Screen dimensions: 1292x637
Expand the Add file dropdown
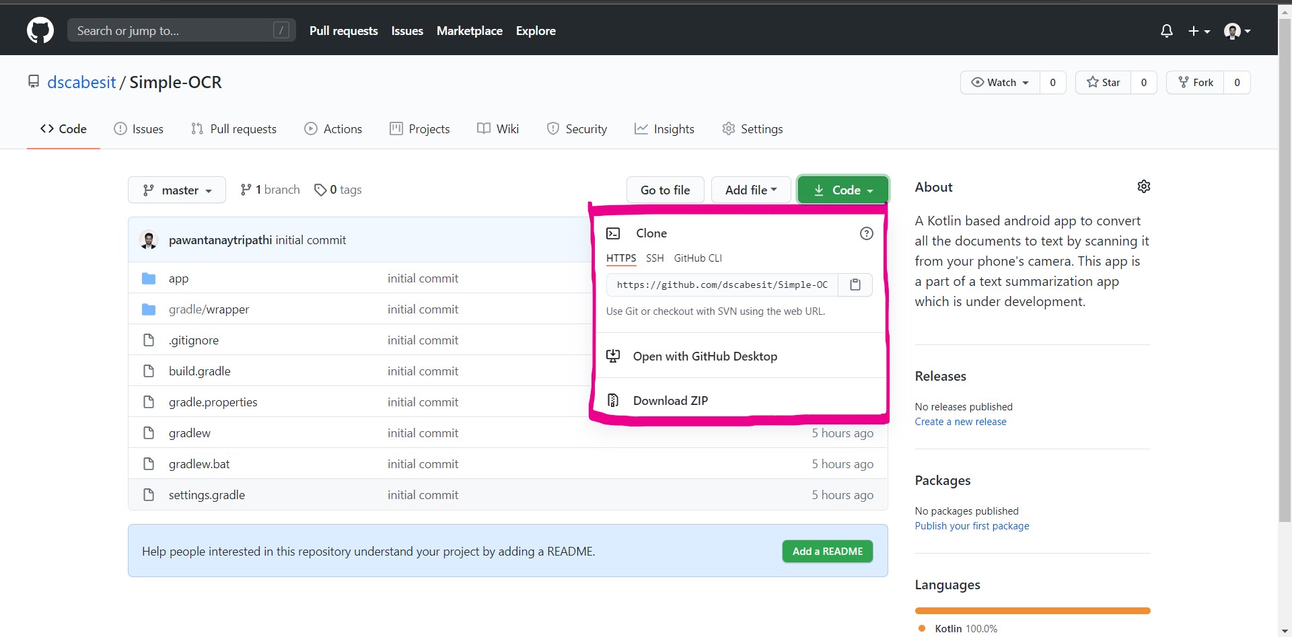coord(751,190)
